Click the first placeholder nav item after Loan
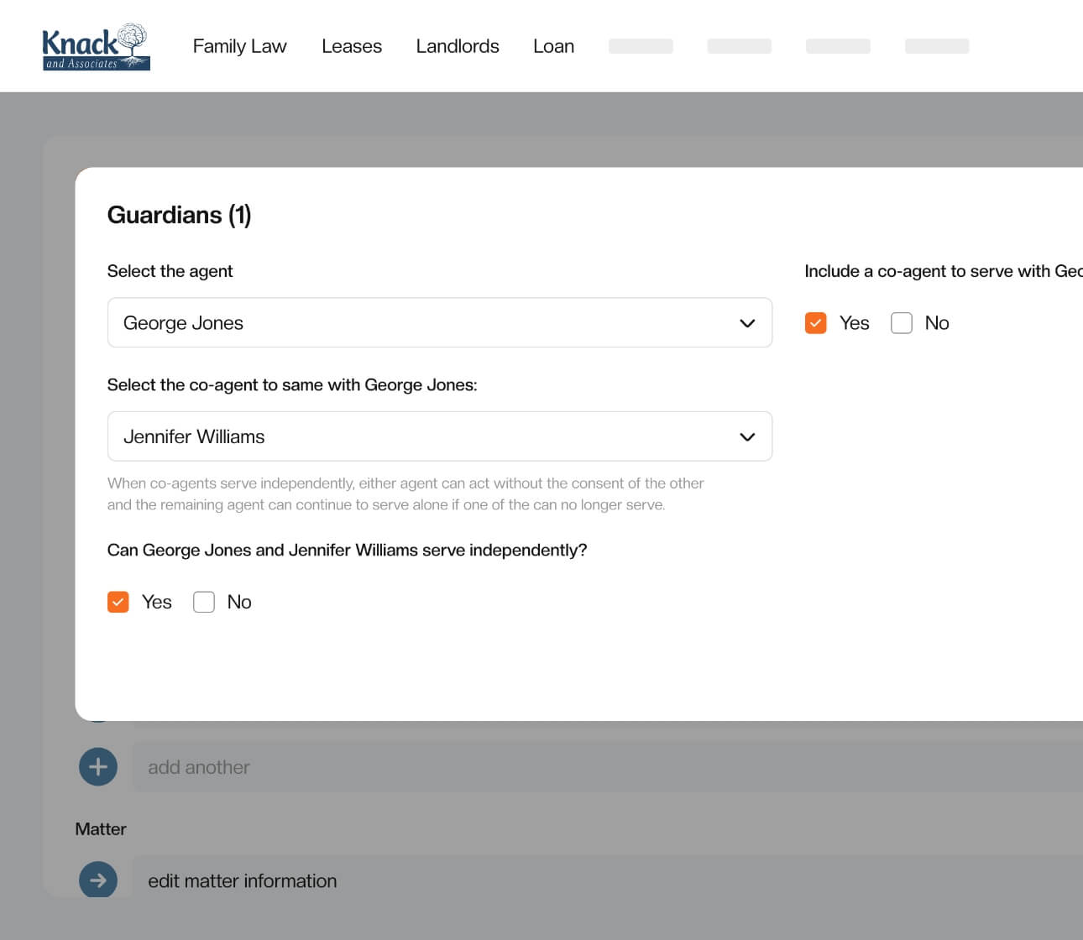 click(x=641, y=46)
